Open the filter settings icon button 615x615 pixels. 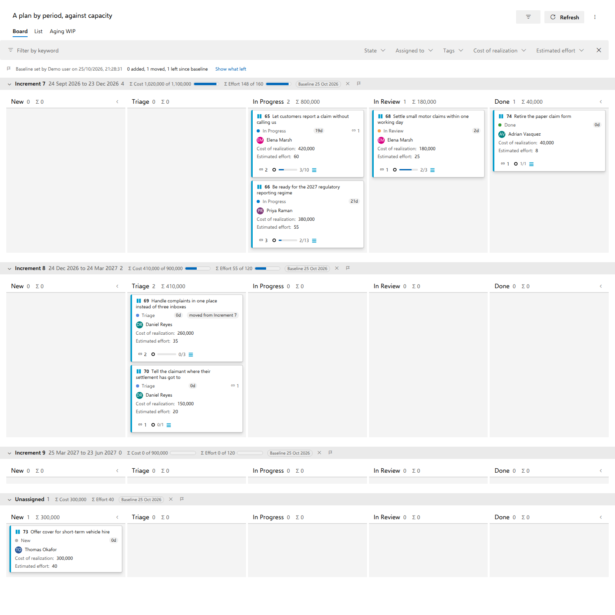click(x=528, y=17)
